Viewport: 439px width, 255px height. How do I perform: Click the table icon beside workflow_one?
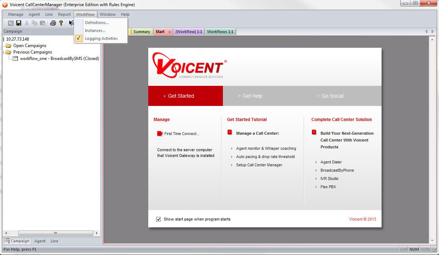(x=15, y=59)
